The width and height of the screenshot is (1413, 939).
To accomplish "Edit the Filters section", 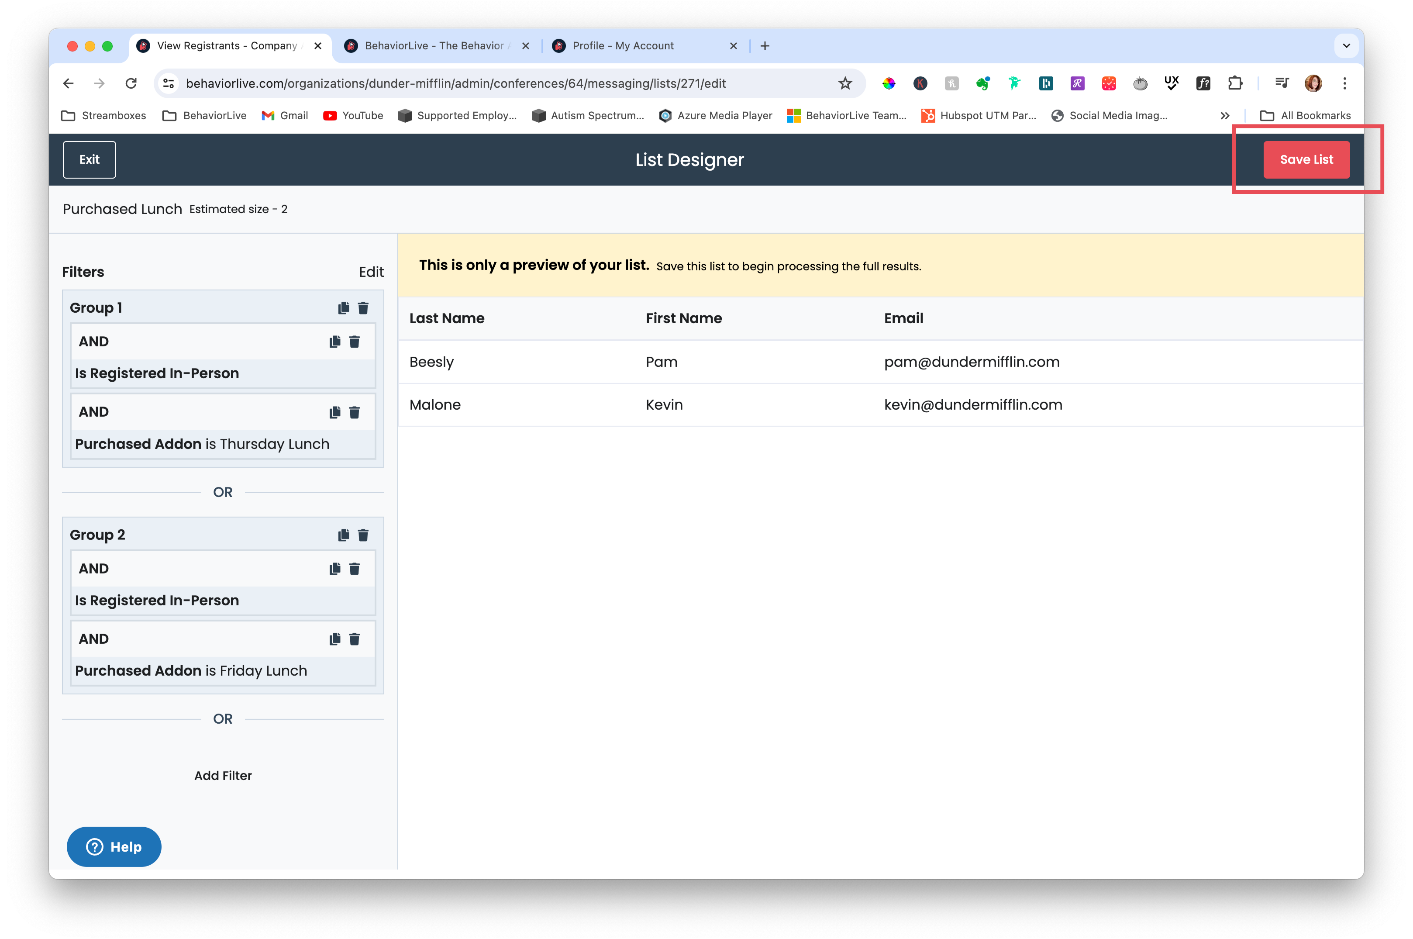I will pos(371,273).
